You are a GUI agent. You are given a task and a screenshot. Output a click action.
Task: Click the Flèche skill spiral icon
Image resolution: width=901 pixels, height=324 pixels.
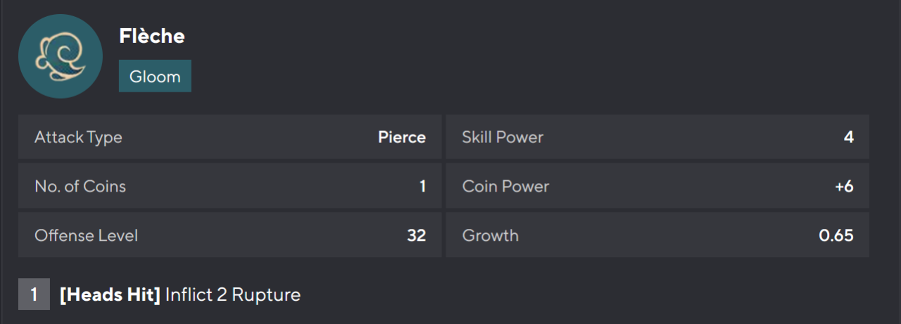click(61, 56)
